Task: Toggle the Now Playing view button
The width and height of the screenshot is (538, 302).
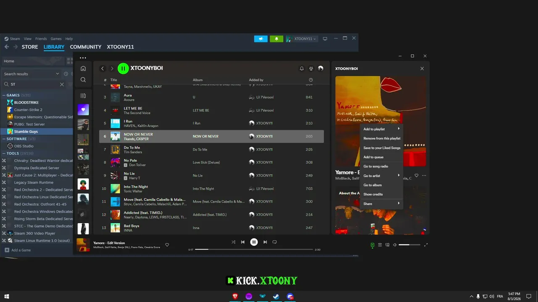Action: click(372, 245)
